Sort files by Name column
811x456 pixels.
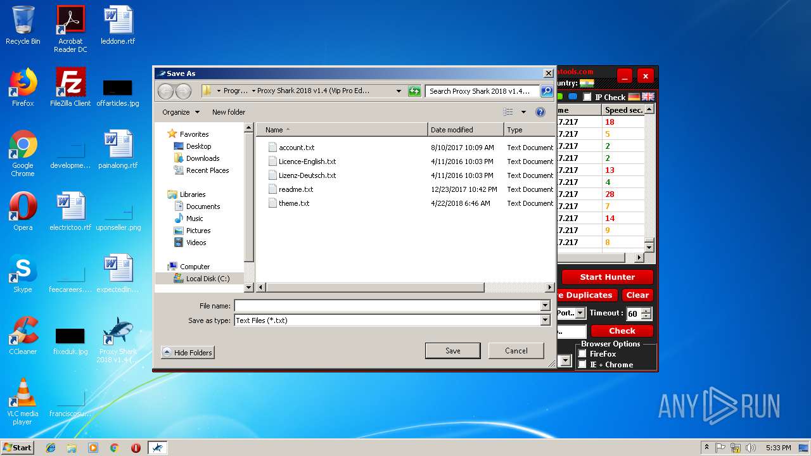(342, 130)
